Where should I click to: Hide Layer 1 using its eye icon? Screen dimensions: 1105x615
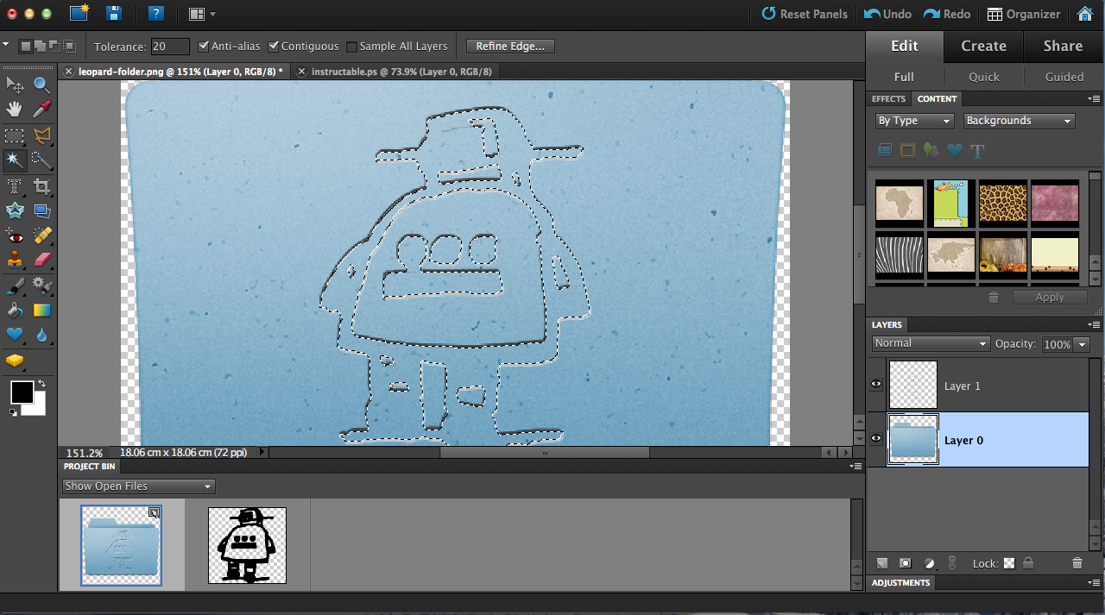877,385
